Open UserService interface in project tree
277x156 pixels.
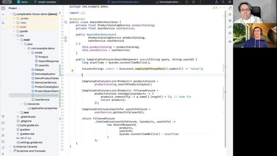pos(40,100)
